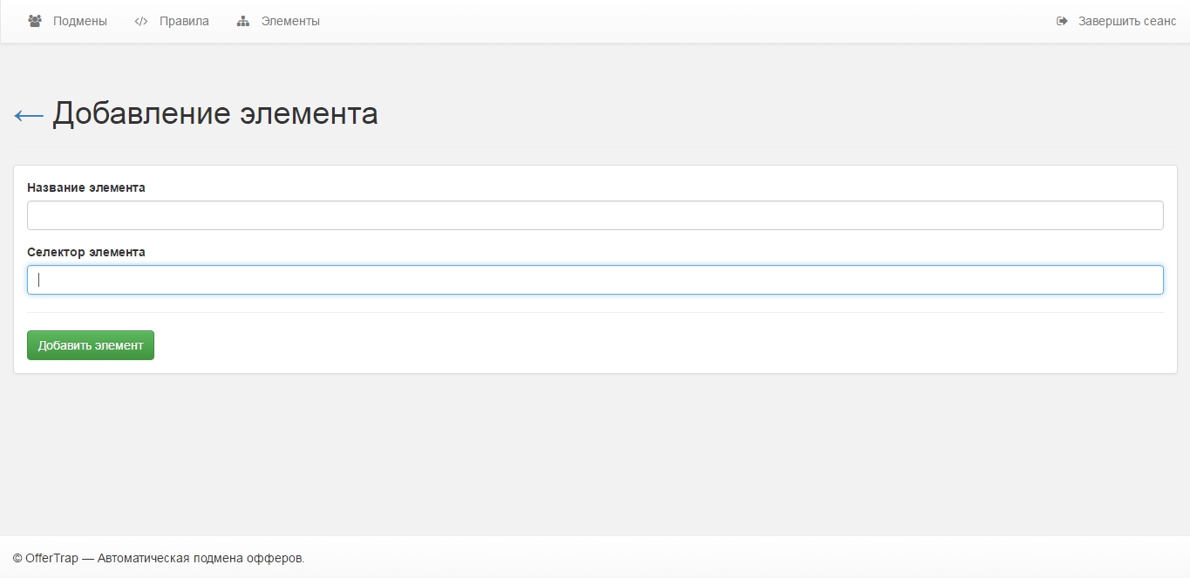
Task: Click the sign-out icon beside Завершить сеанс
Action: tap(1062, 21)
